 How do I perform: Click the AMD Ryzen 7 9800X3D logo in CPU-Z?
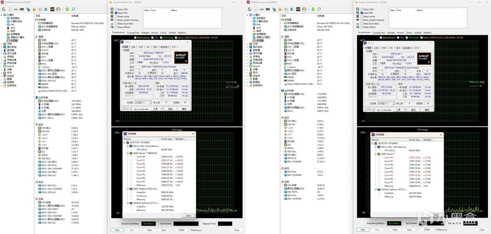pos(181,58)
